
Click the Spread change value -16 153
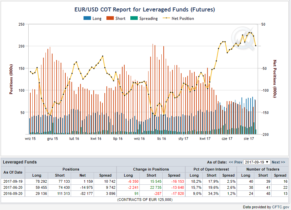pyautogui.click(x=177, y=181)
